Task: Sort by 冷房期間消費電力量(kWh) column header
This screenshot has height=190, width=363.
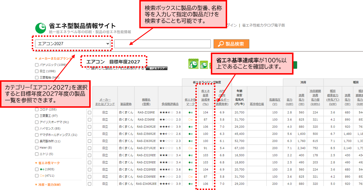Action: [316, 97]
